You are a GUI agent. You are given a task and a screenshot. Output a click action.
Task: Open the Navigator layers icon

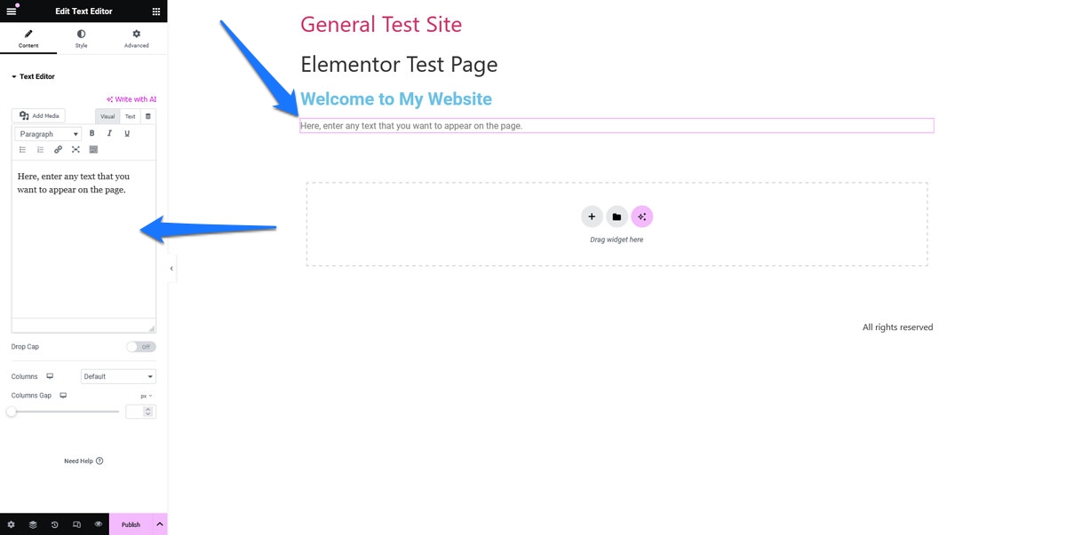tap(33, 524)
